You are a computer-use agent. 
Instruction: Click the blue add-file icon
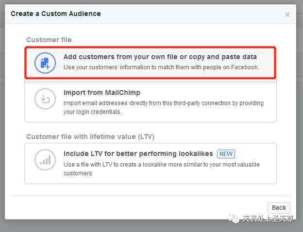(x=45, y=63)
